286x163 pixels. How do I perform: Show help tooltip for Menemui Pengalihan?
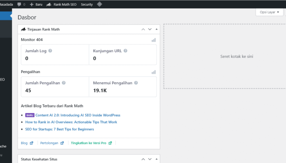click(x=136, y=83)
